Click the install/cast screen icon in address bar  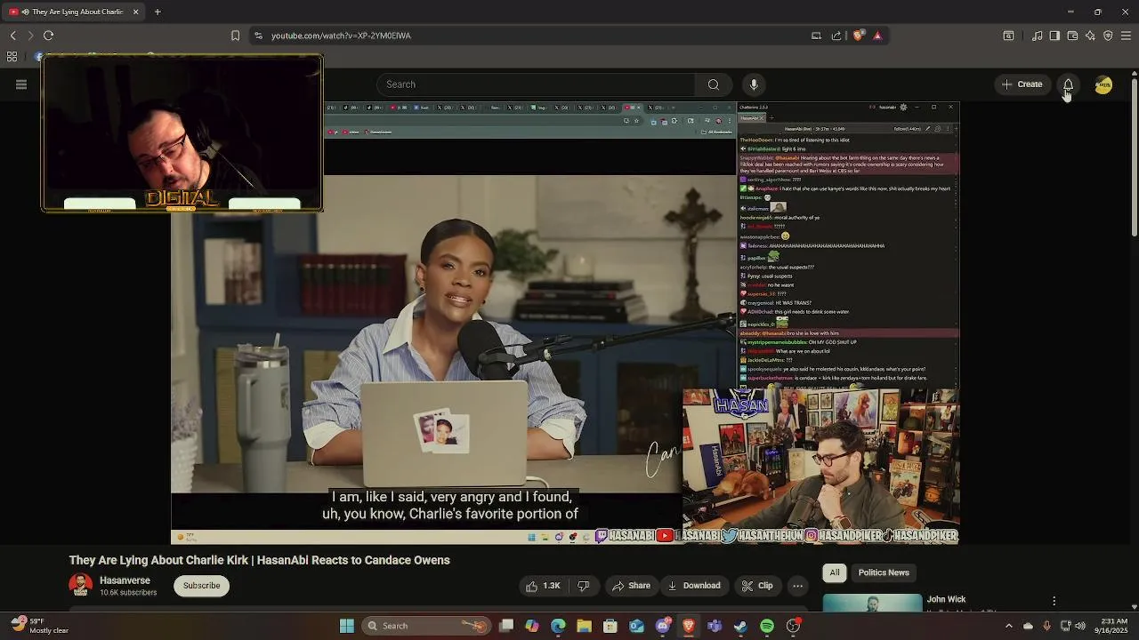816,36
